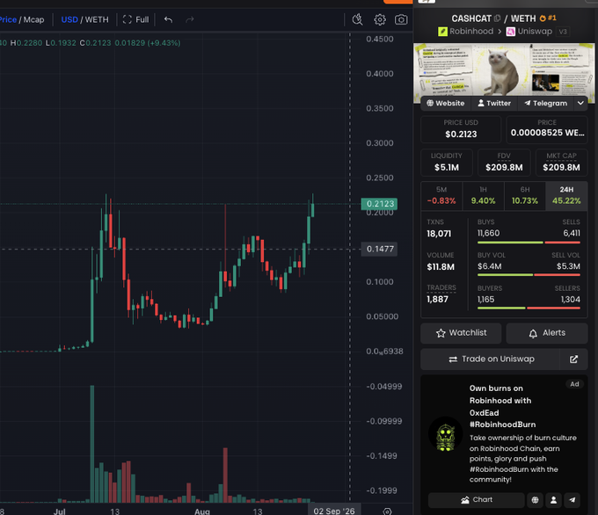Click the 0.1477 crosshair price label
This screenshot has width=598, height=515.
pos(380,250)
